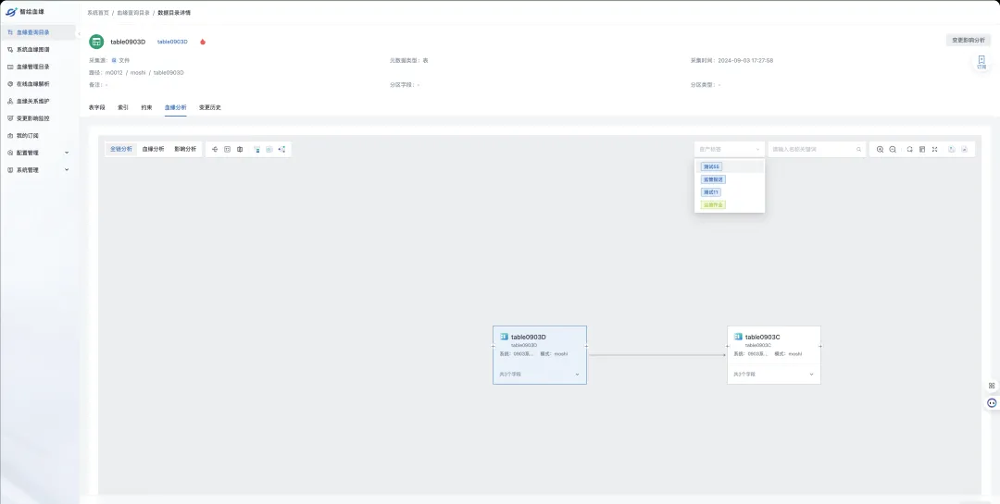Click the first layout icon after 影响分析
The image size is (1000, 504).
tap(215, 149)
